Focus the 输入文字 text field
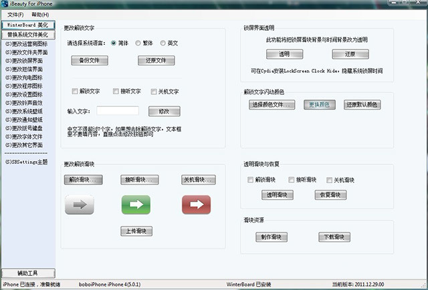This screenshot has height=290, width=428. point(118,111)
